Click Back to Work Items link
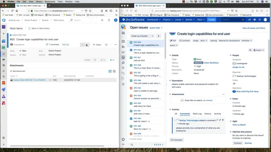Viewport: 271px width, 152px height. click(39, 28)
